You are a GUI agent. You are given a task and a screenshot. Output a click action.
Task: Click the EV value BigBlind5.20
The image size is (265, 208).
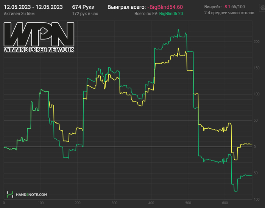(x=171, y=14)
